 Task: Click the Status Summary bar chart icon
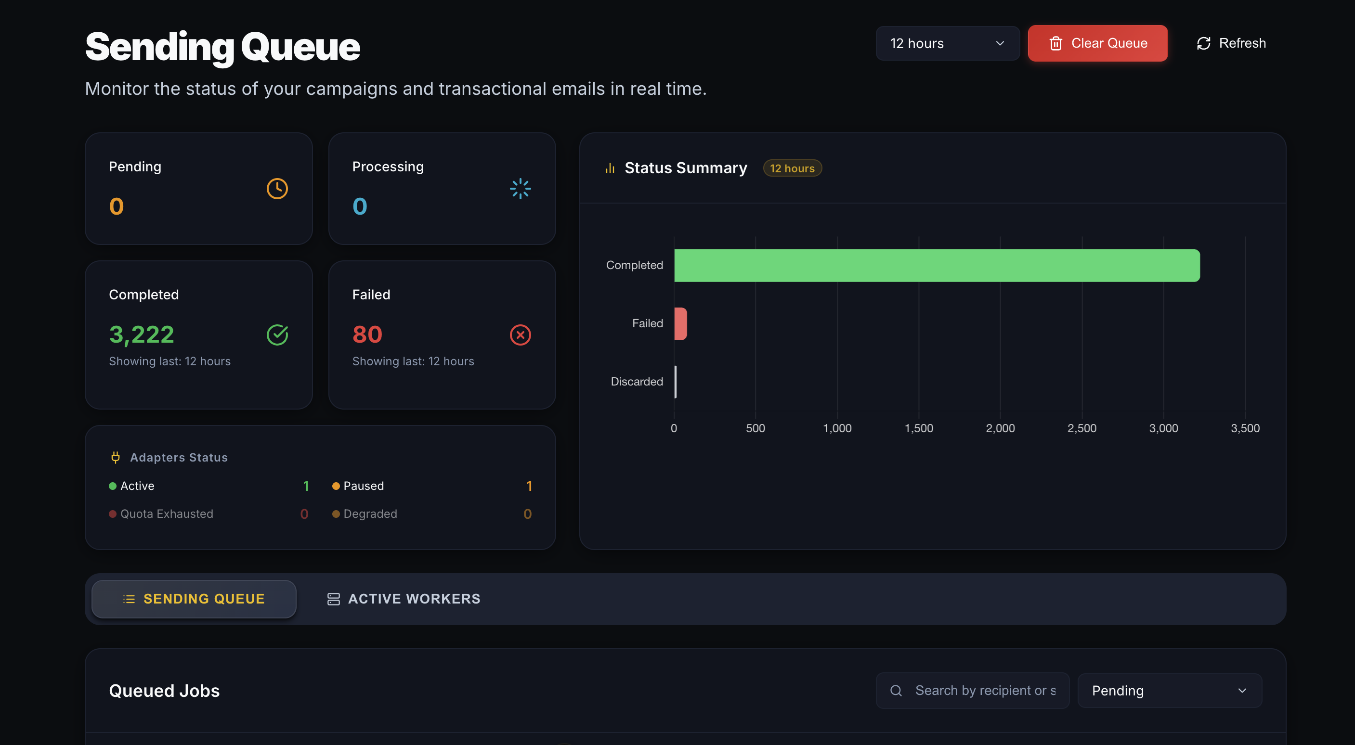[610, 168]
